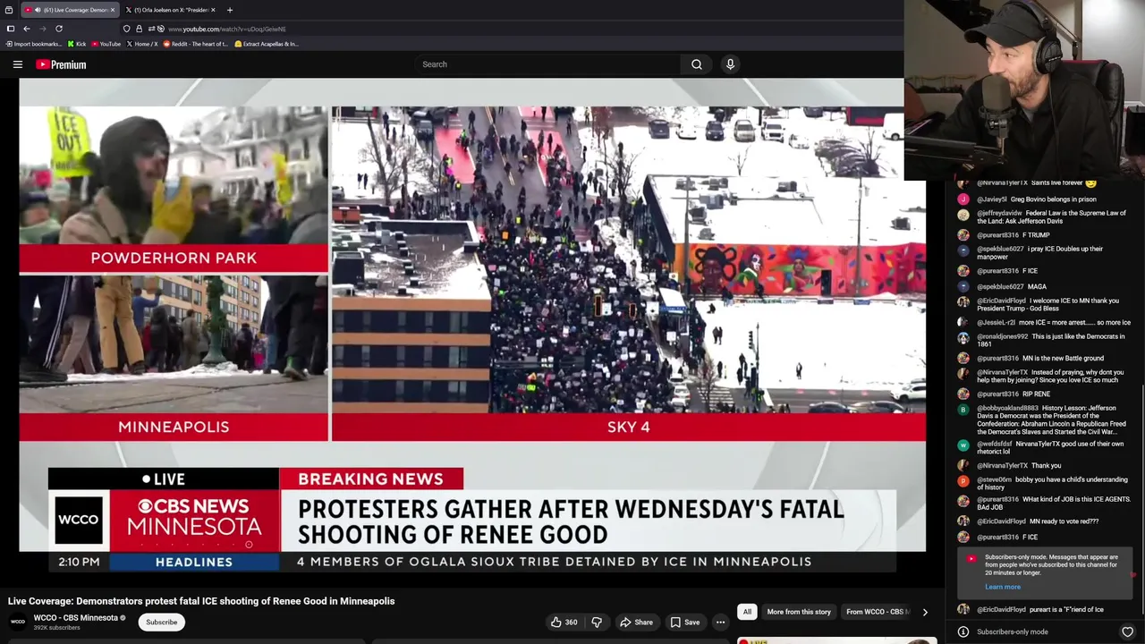
Task: Switch to the Live Coverage YouTube tab
Action: click(70, 10)
